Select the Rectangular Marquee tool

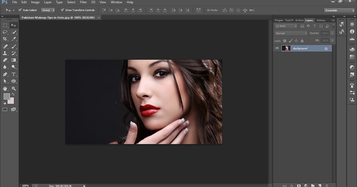tap(5, 25)
